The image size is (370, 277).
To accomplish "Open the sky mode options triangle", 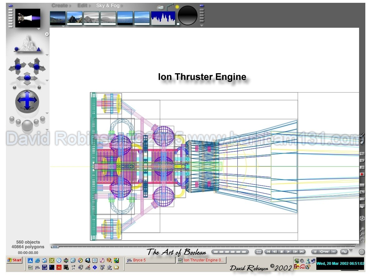I will click(x=63, y=26).
